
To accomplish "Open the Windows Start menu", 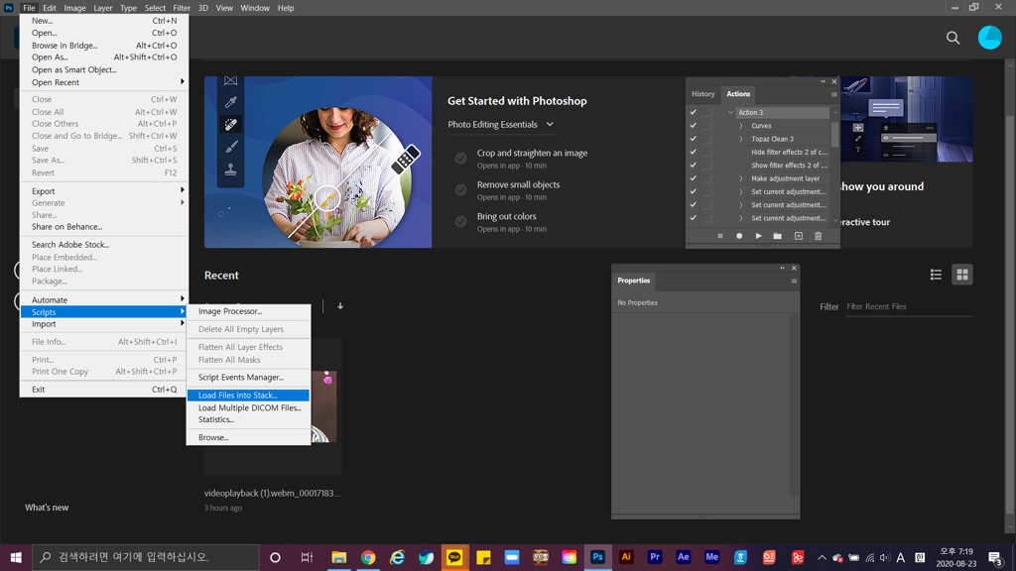I will pos(16,557).
